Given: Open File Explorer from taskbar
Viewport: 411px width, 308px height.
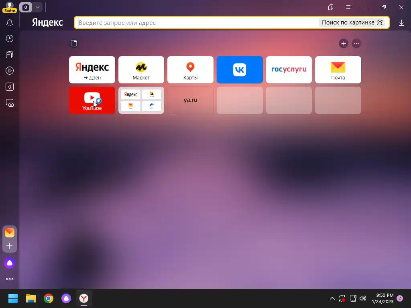Looking at the screenshot, I should [31, 298].
